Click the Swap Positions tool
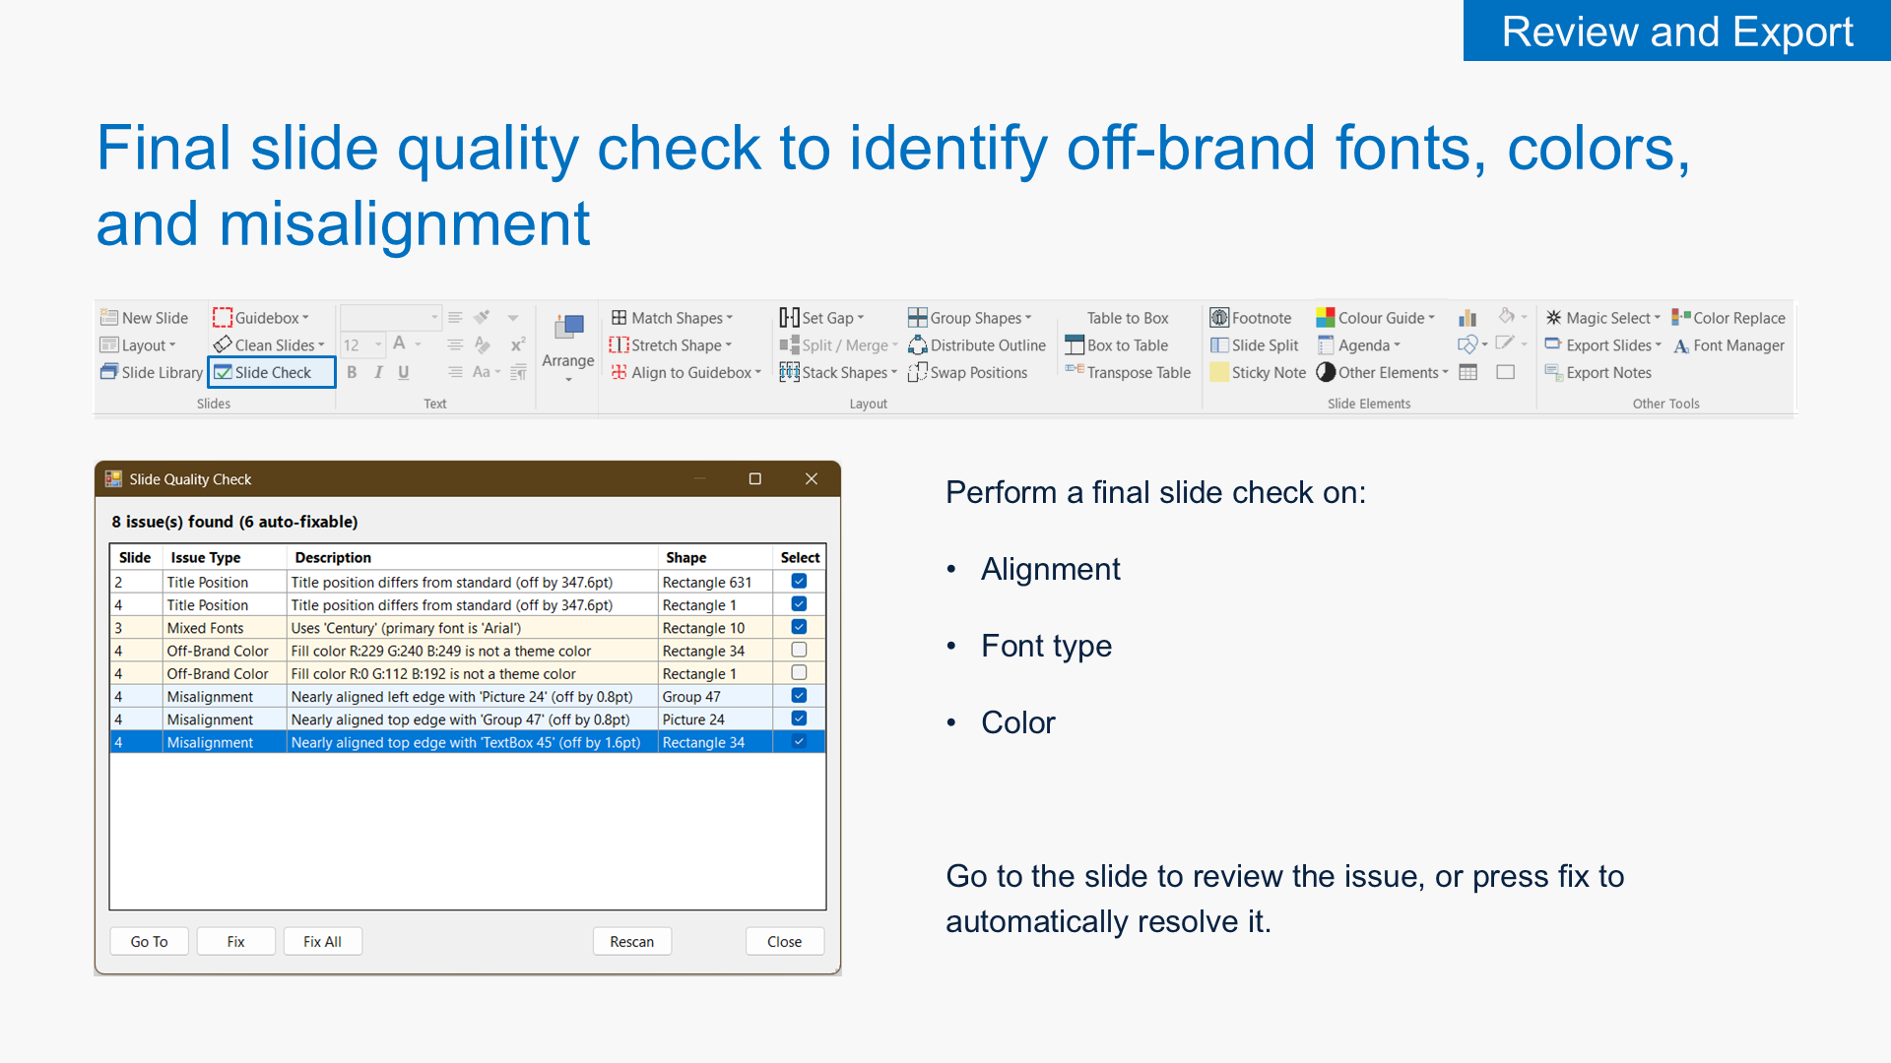Screen dimensions: 1891x1063 [x=967, y=372]
